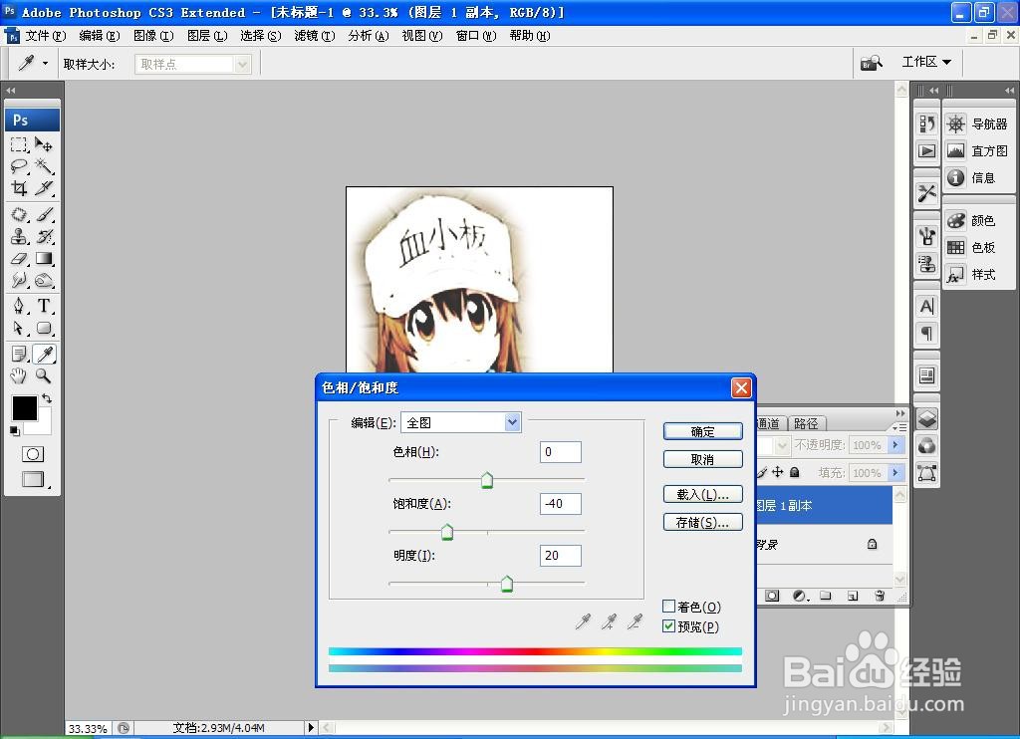Viewport: 1020px width, 739px height.
Task: Toggle lock all in Layers panel
Action: tap(794, 472)
